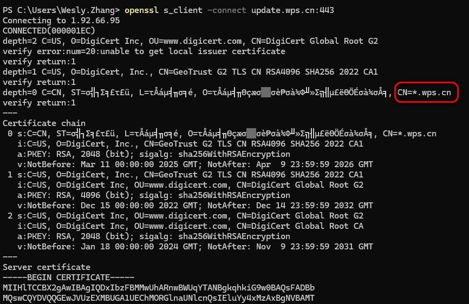Click the verify error:num=20 message line
469x304 pixels.
144,51
